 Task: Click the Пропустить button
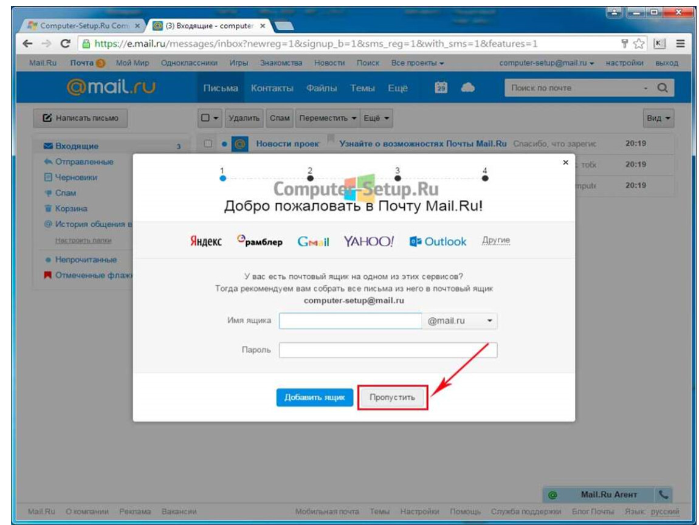coord(392,397)
